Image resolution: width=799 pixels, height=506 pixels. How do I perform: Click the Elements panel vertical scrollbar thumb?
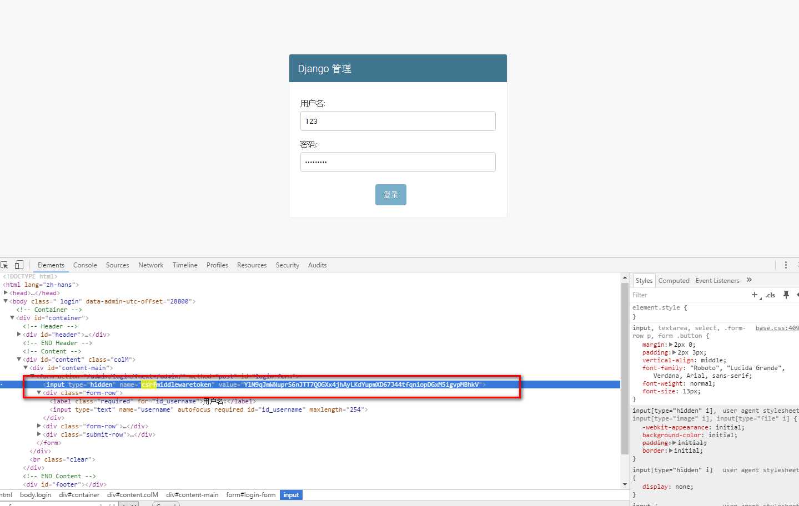tap(625, 370)
